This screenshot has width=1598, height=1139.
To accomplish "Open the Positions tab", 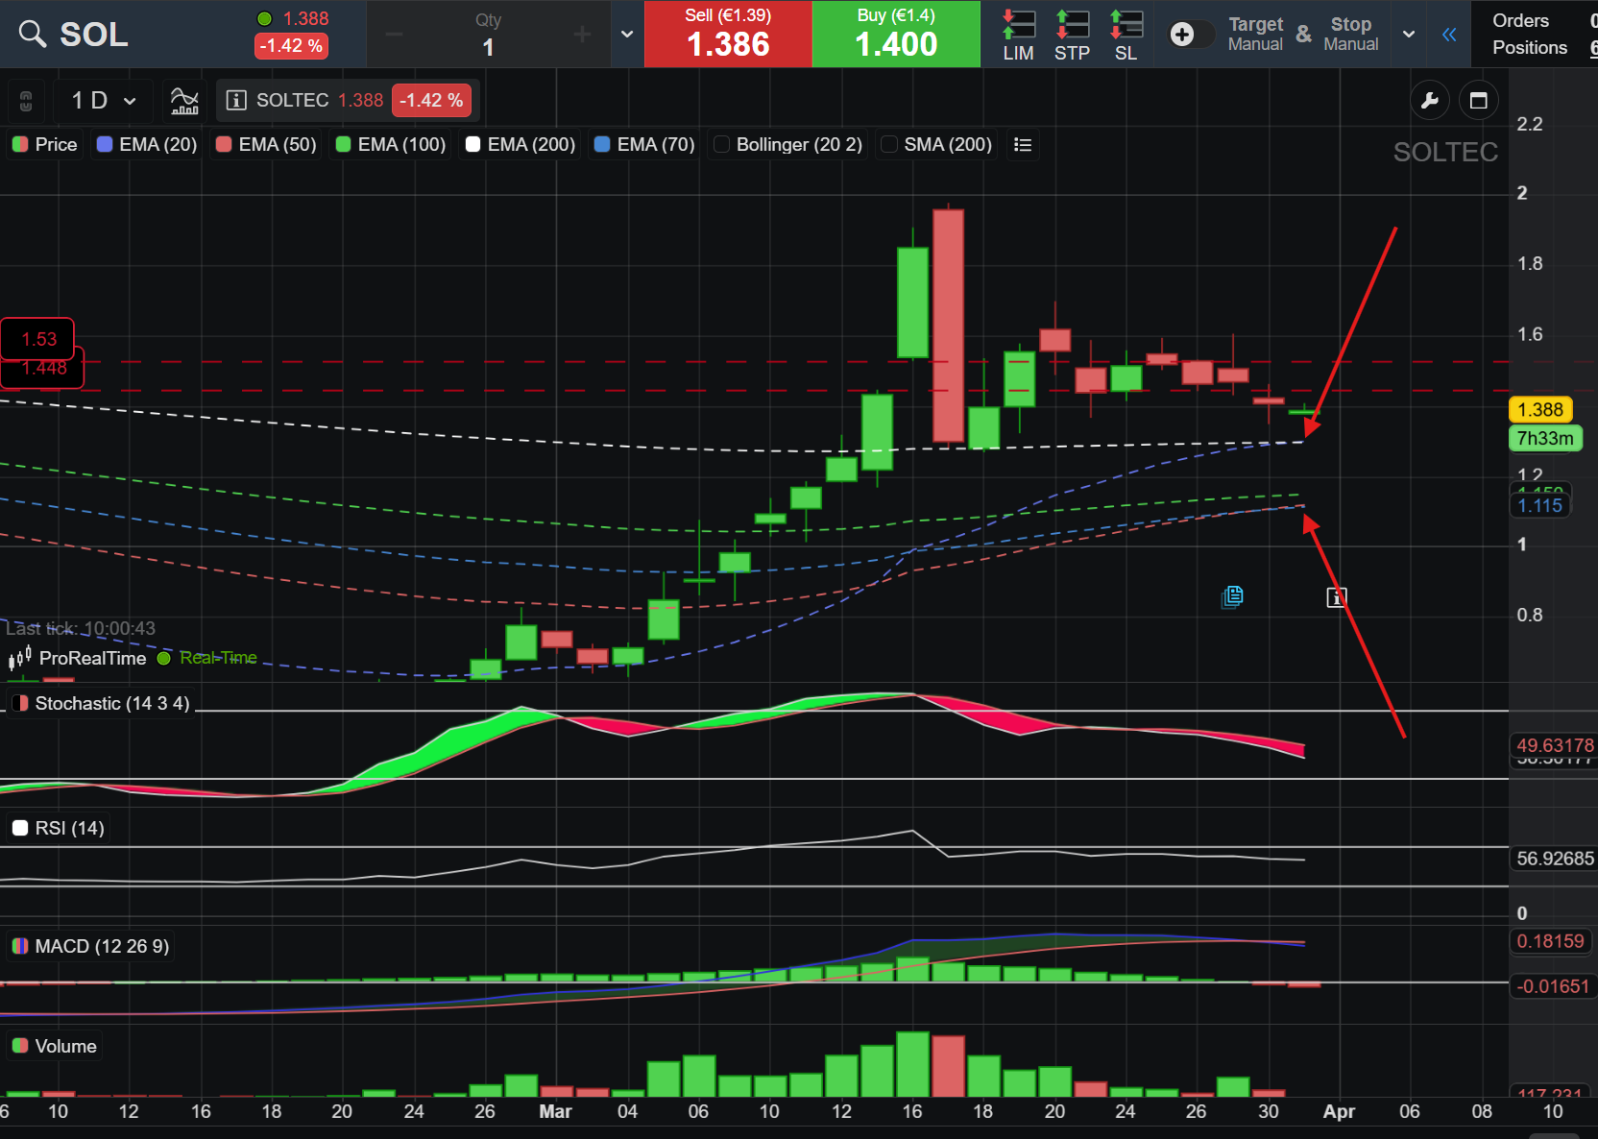I will [x=1530, y=47].
